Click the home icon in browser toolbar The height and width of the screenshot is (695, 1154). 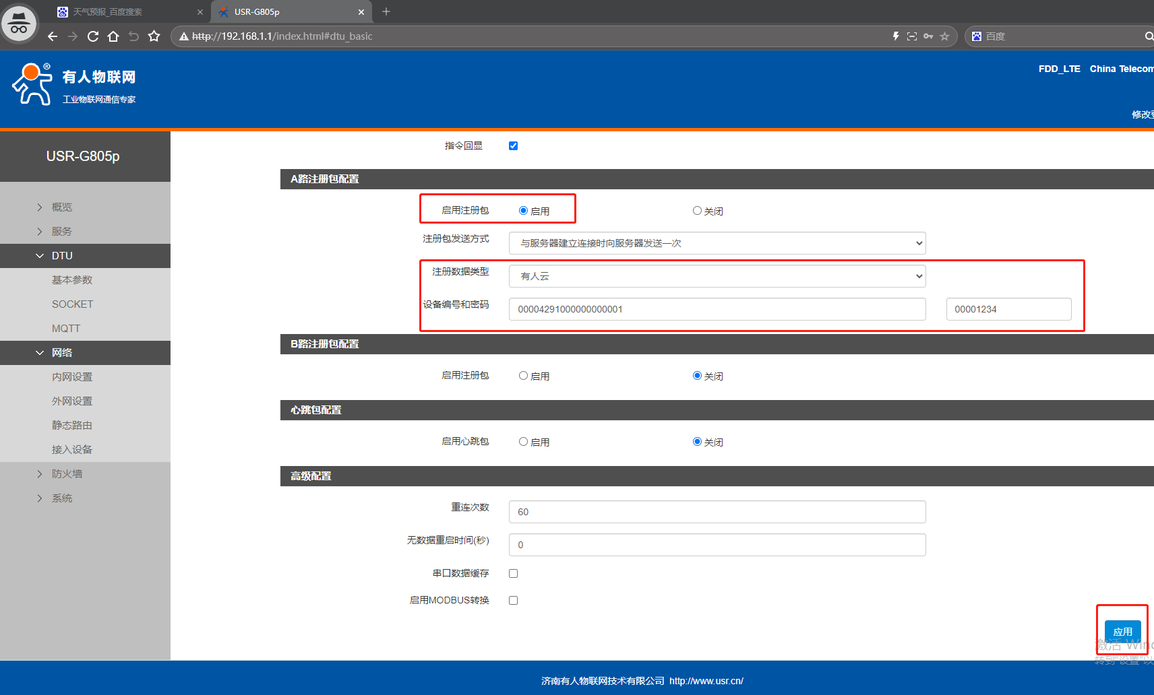point(113,36)
